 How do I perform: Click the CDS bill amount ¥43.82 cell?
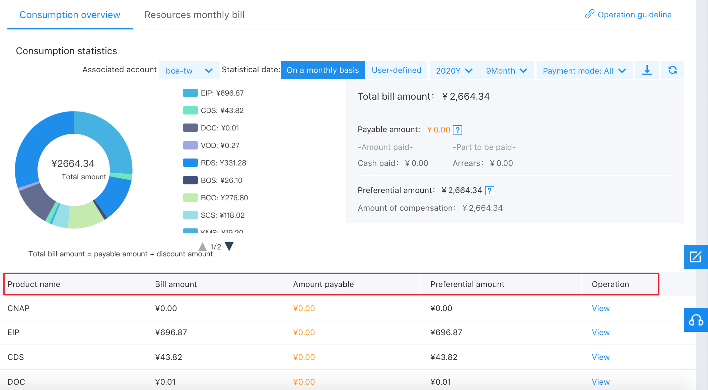coord(168,357)
